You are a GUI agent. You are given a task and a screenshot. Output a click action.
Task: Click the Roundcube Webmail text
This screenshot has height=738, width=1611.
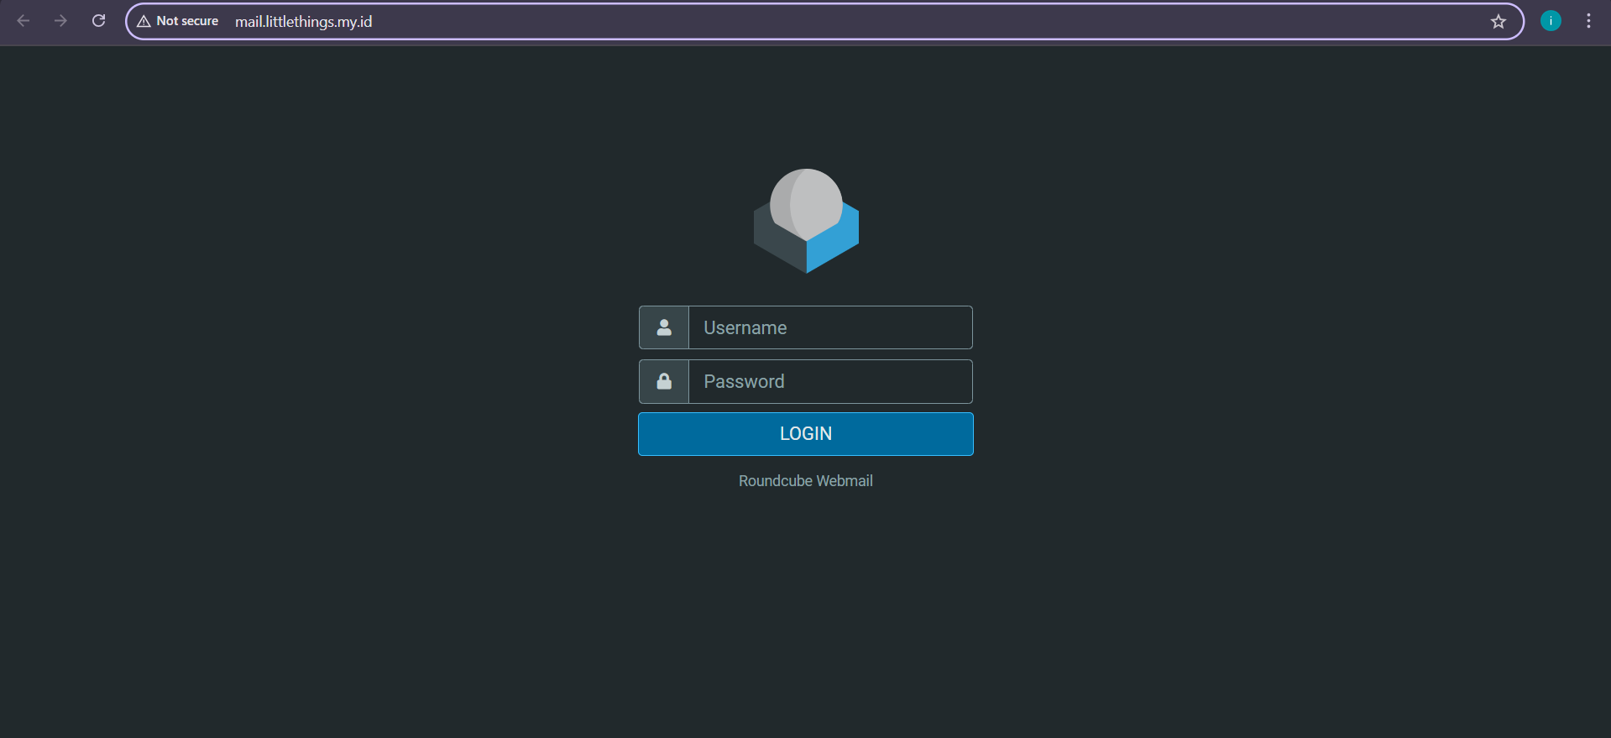pyautogui.click(x=806, y=481)
